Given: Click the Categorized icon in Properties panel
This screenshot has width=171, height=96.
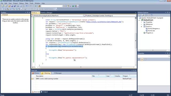Looking at the screenshot, I should tap(139, 59).
